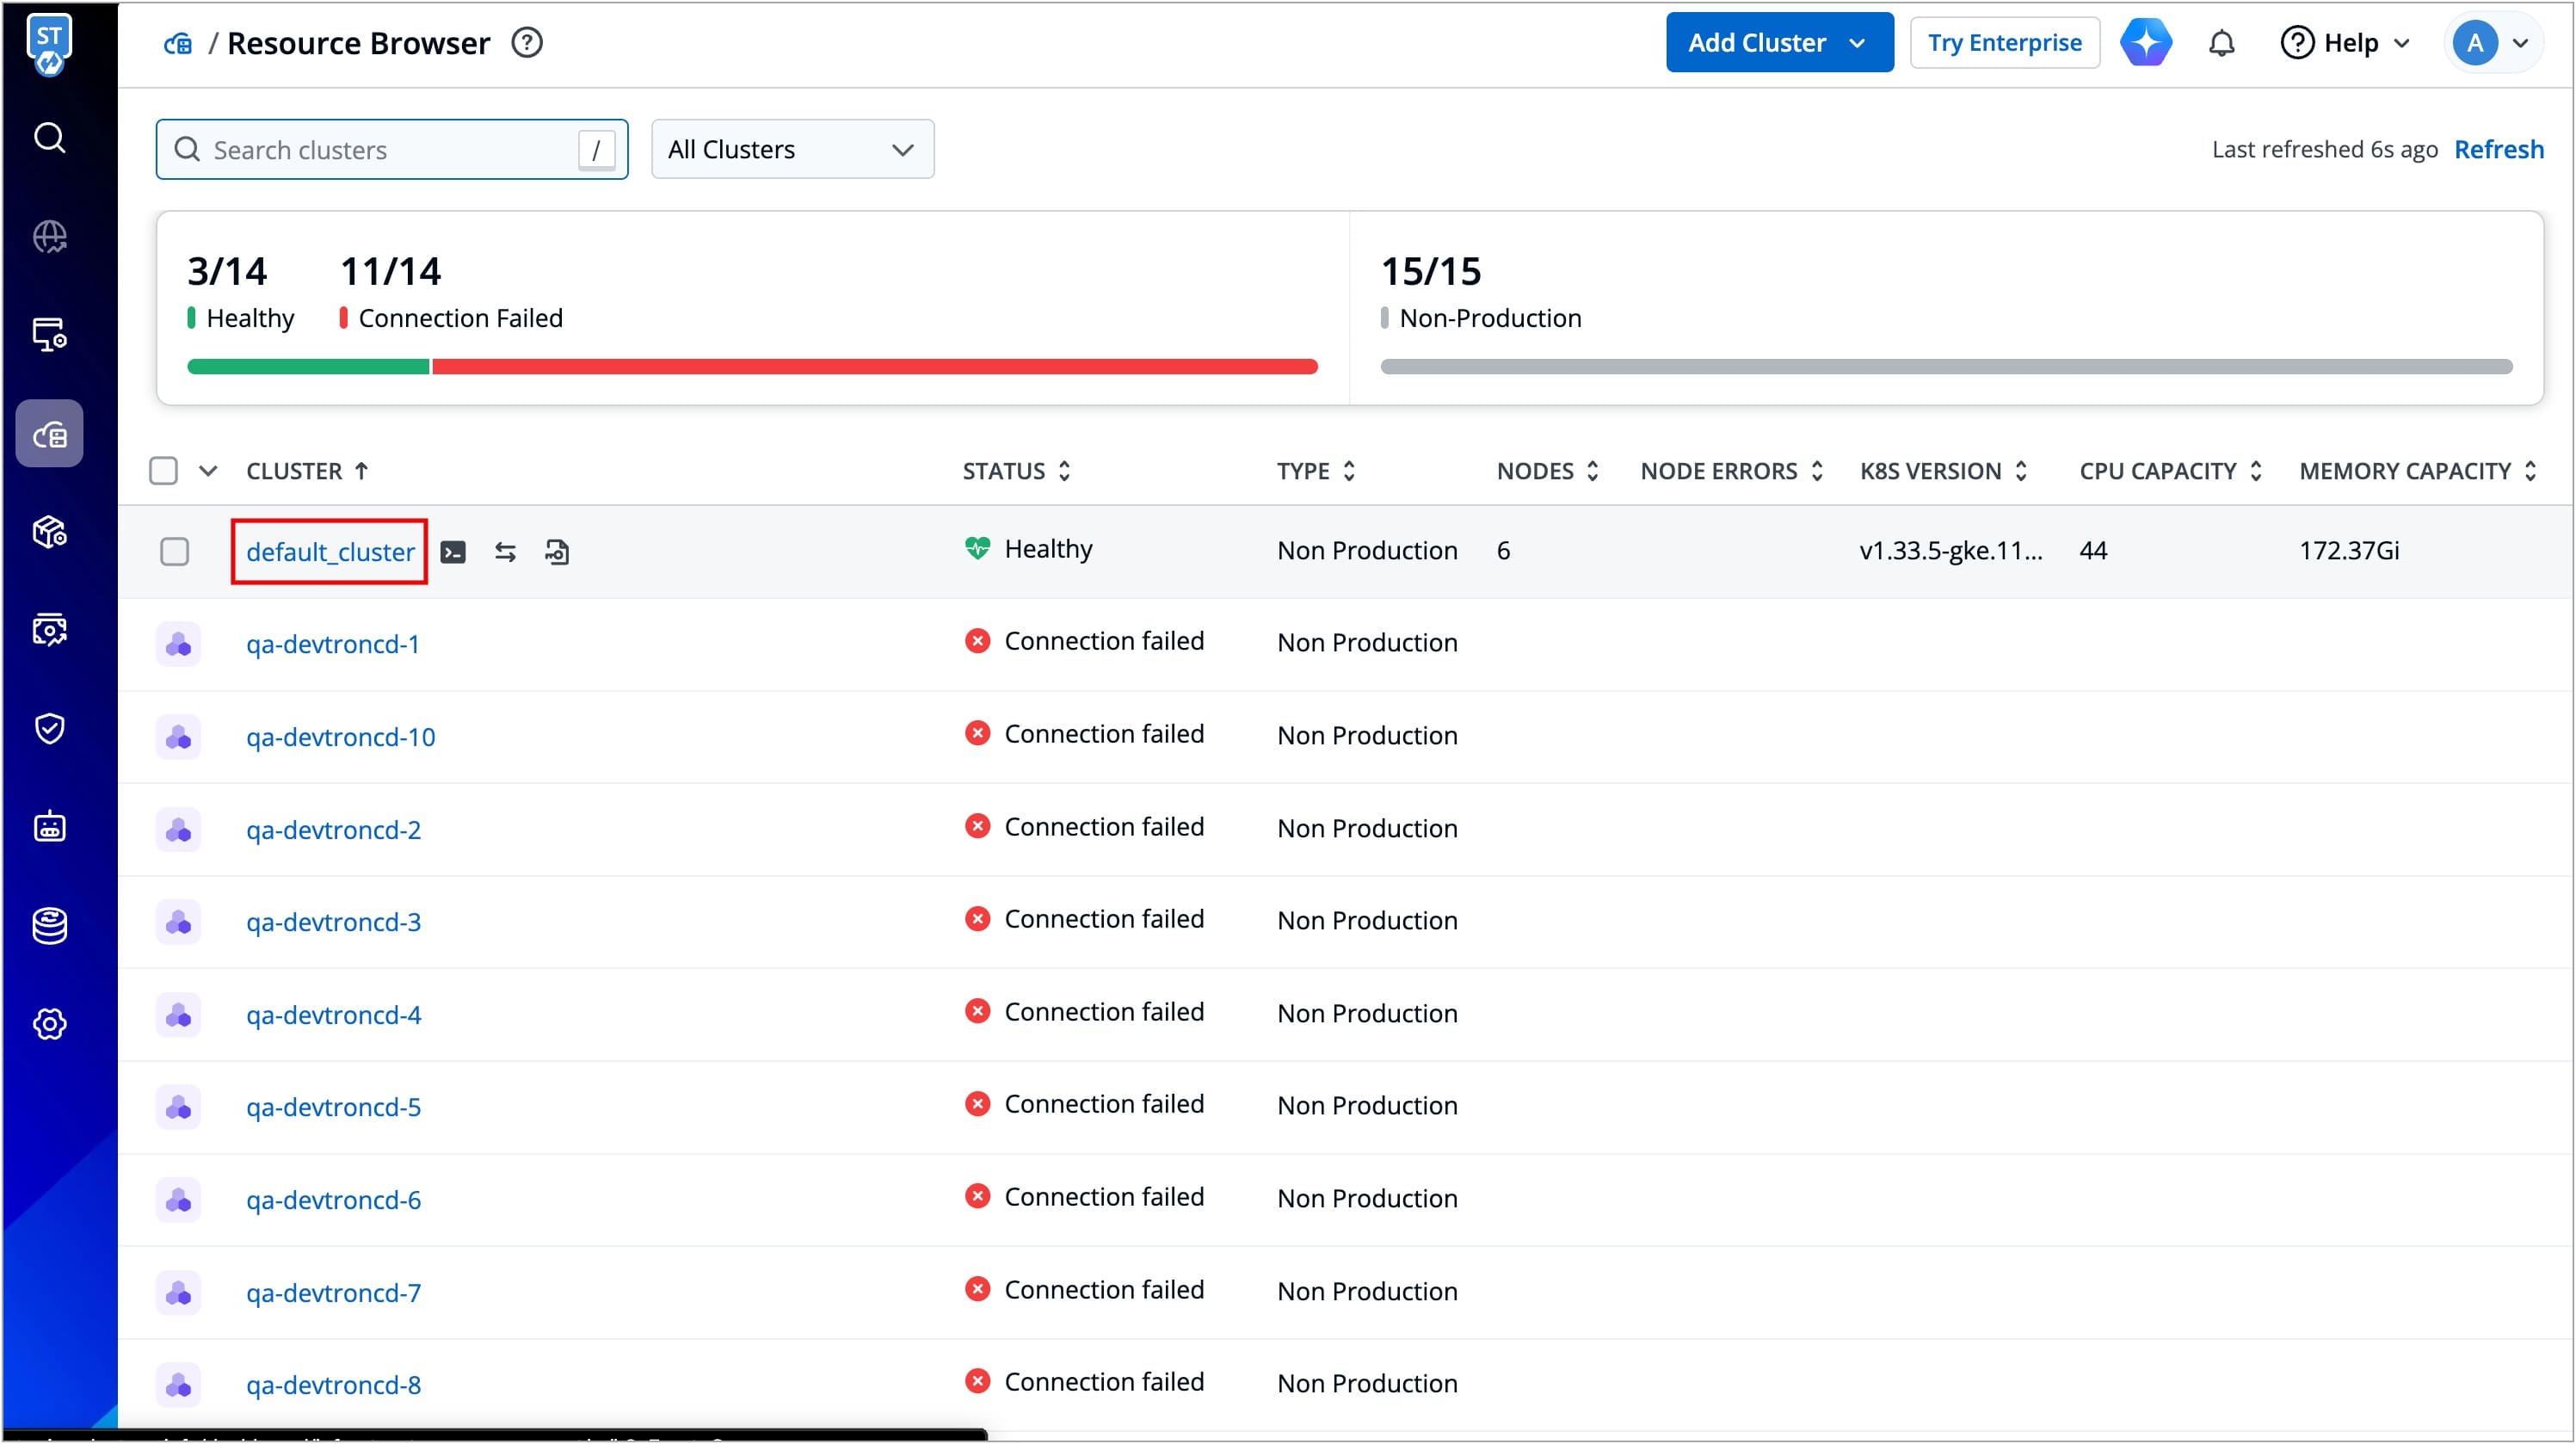2576x1444 pixels.
Task: Click the red Connection Failed progress bar
Action: click(x=874, y=367)
